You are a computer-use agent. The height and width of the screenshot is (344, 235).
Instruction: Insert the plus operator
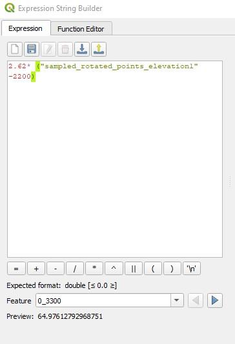[x=36, y=269]
